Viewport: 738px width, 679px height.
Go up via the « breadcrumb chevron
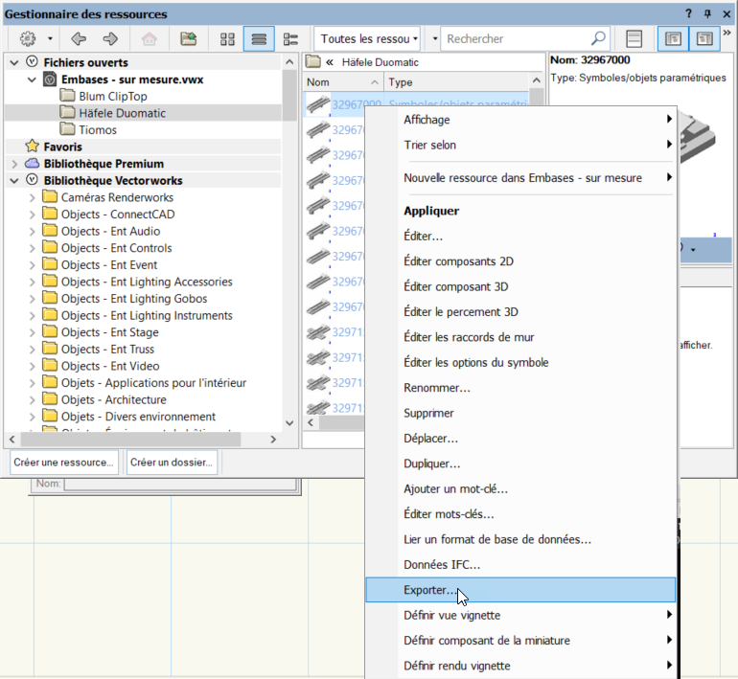330,62
